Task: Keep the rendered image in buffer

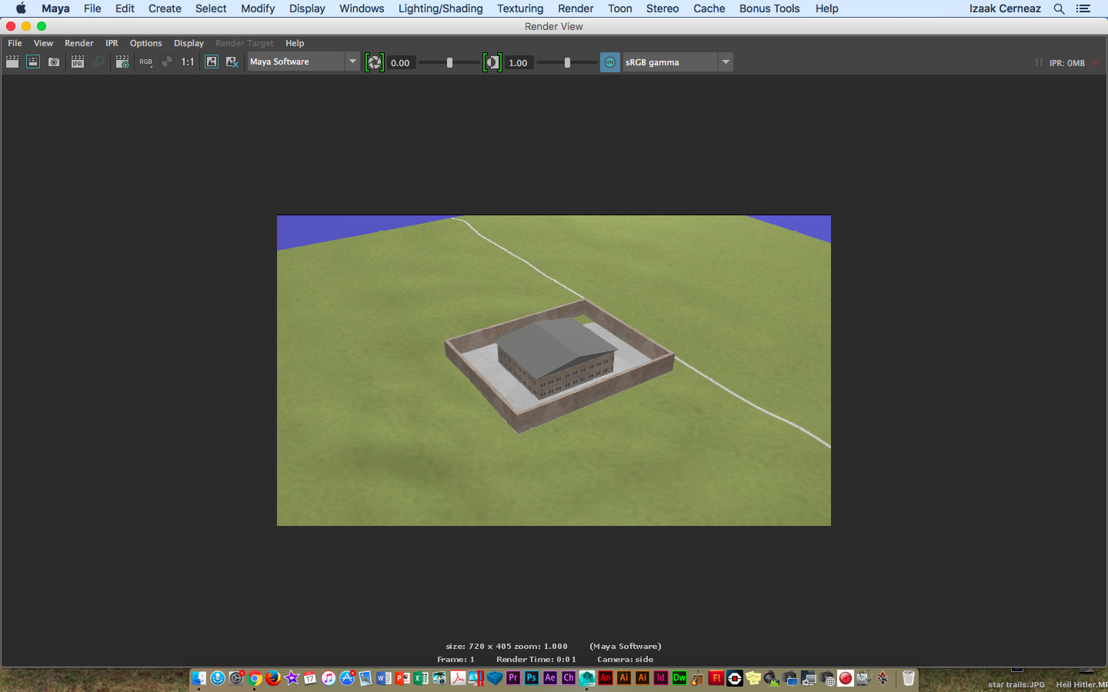Action: [212, 62]
